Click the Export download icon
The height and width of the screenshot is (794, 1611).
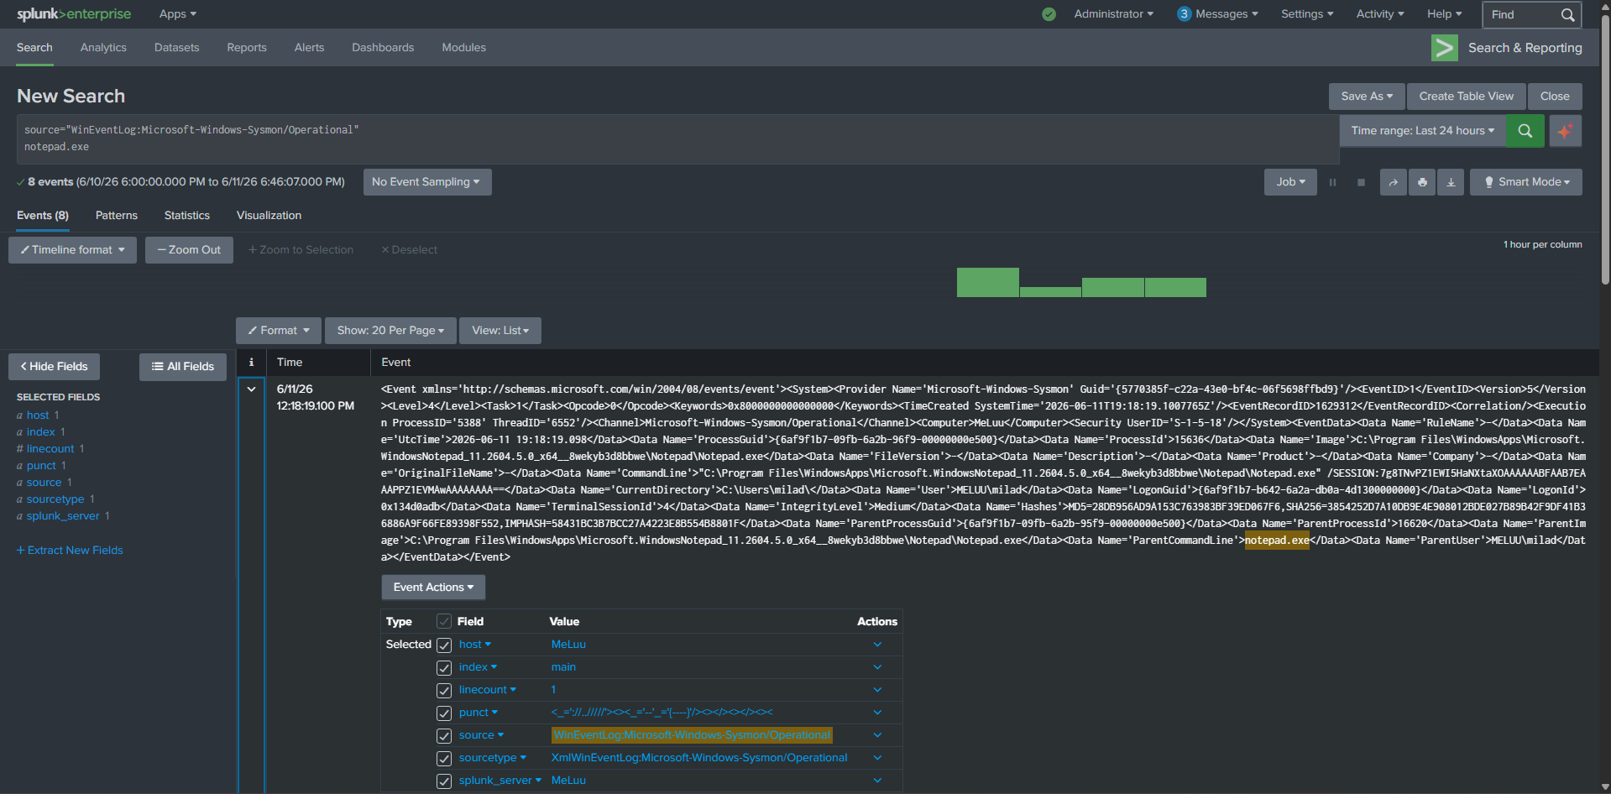click(1451, 182)
